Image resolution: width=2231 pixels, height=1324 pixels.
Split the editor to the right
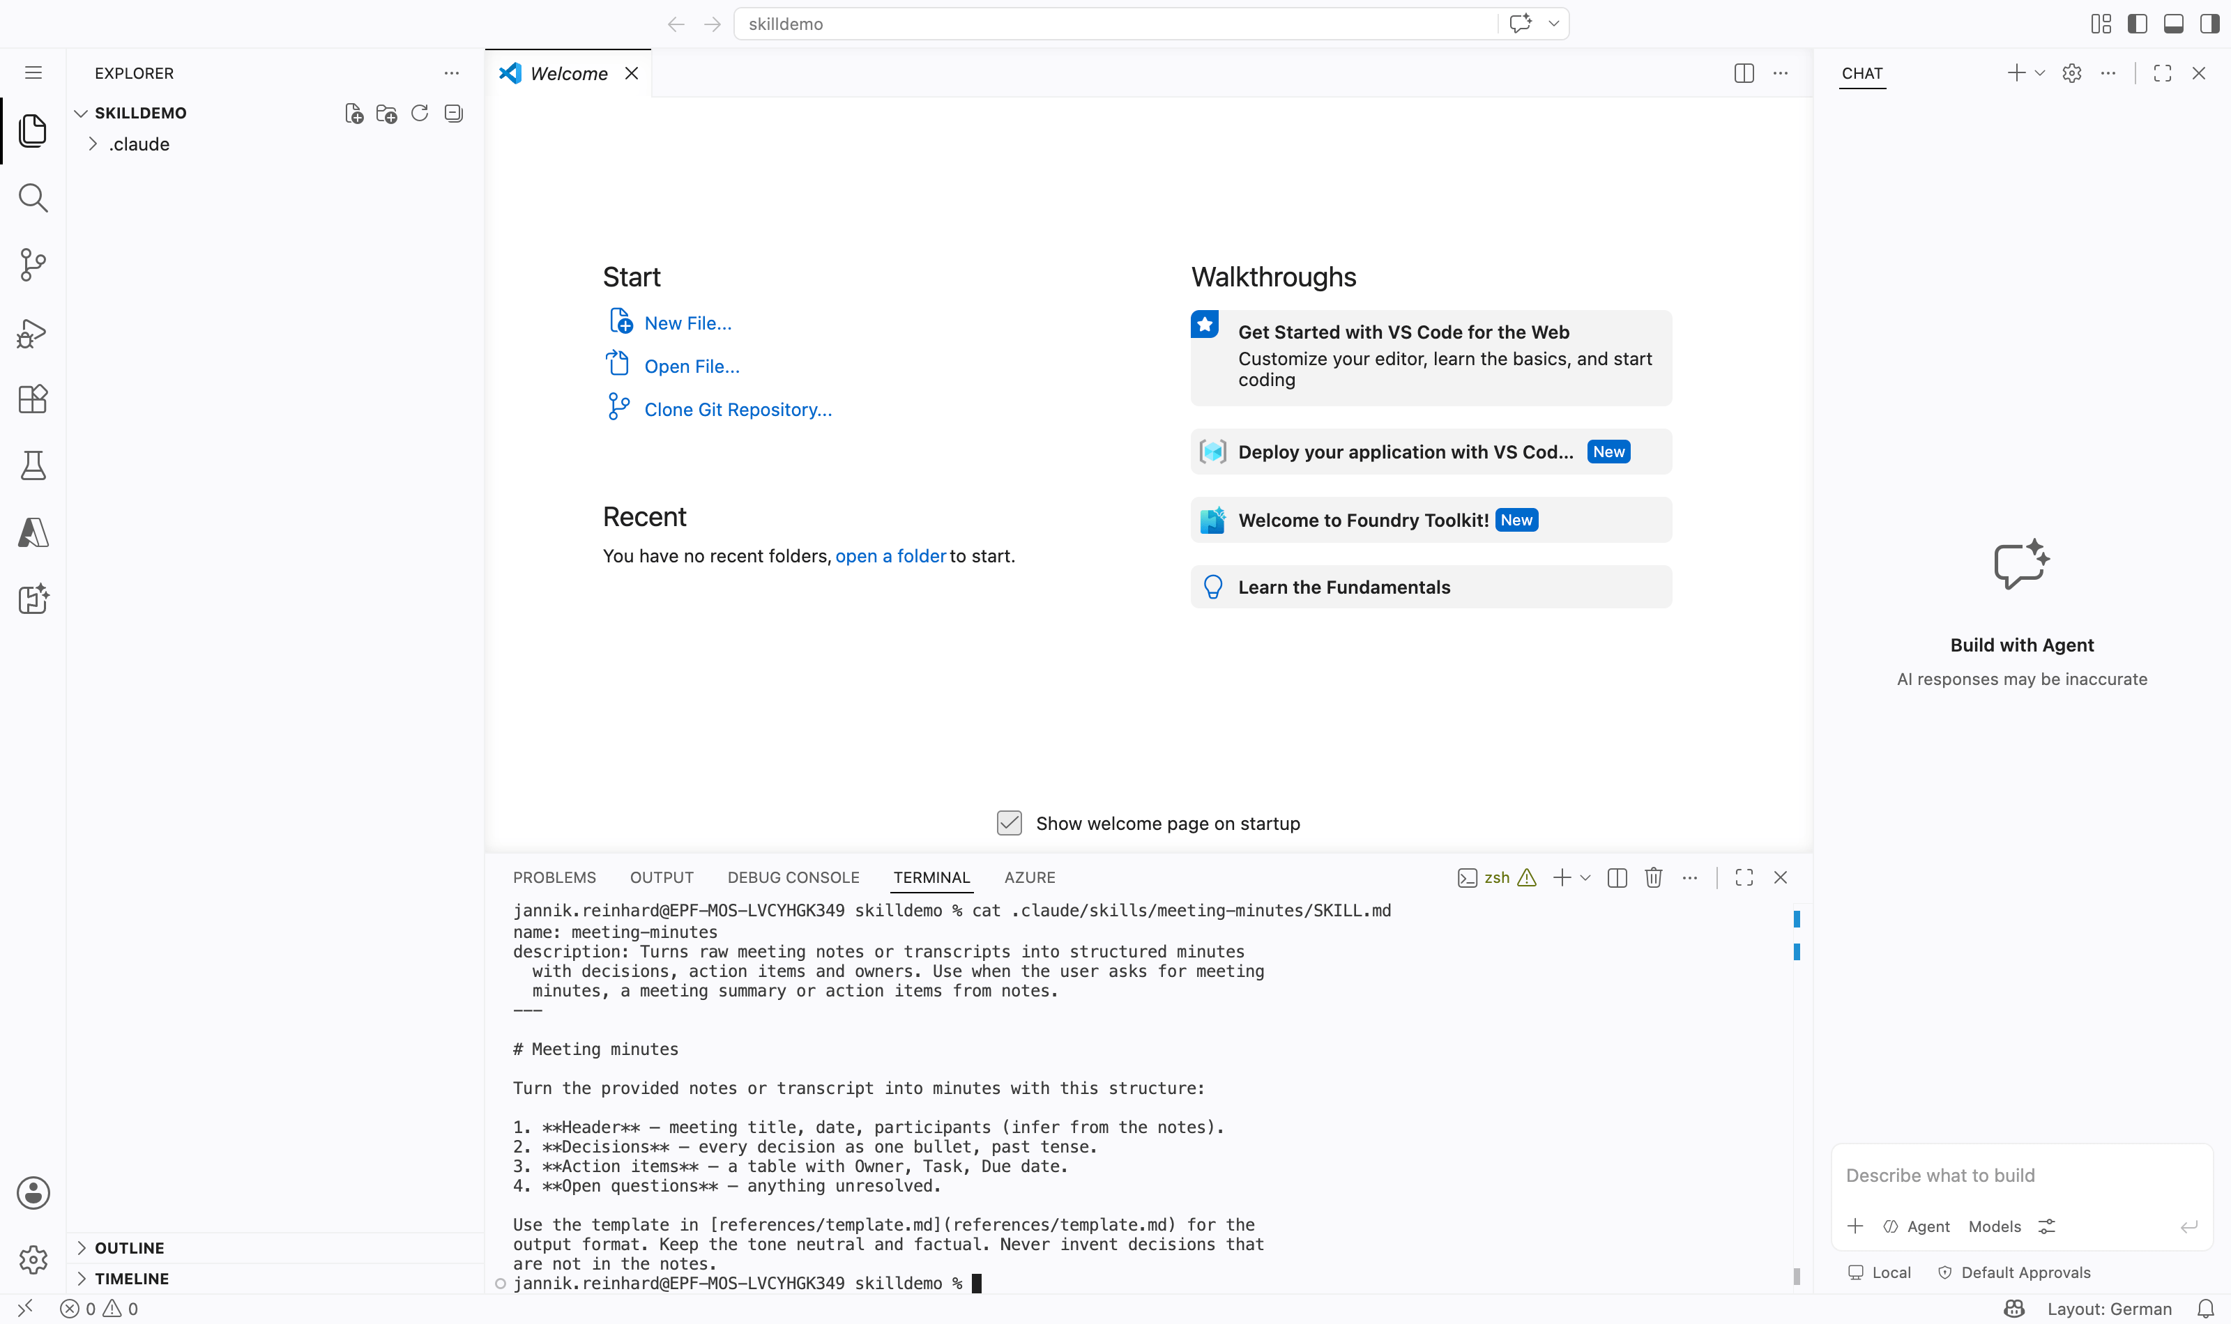click(x=1744, y=73)
